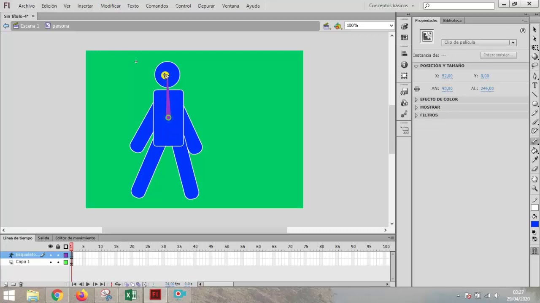Toggle loop playback in timeline
This screenshot has width=540, height=303.
coord(118,284)
